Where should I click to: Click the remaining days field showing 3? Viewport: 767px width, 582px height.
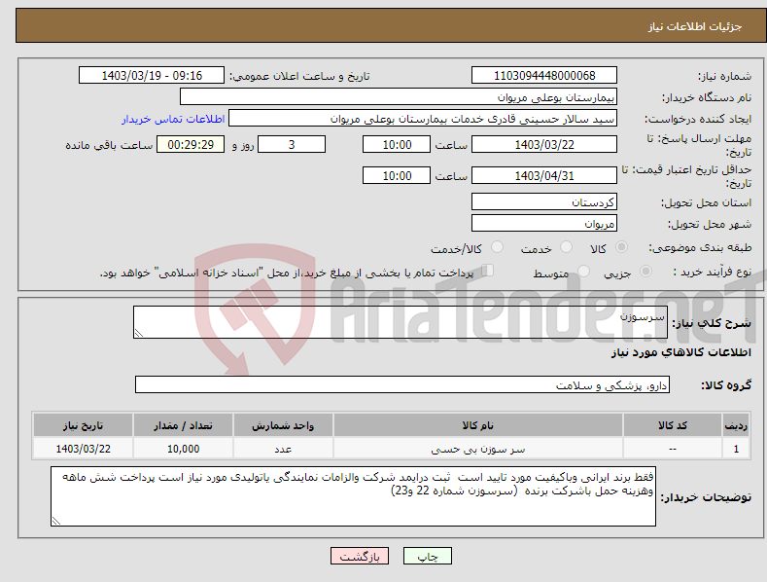point(292,144)
